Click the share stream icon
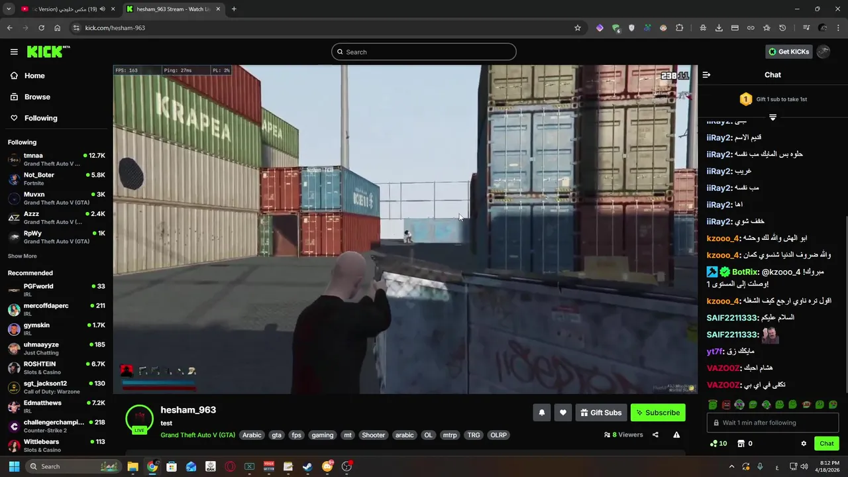This screenshot has width=848, height=477. click(655, 435)
